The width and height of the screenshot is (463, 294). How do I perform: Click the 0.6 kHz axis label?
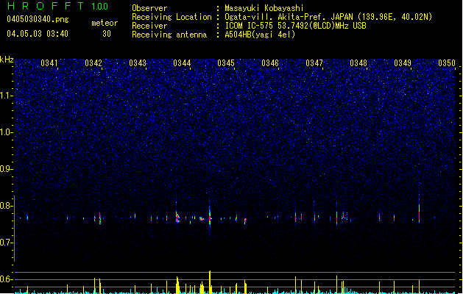[x=7, y=279]
